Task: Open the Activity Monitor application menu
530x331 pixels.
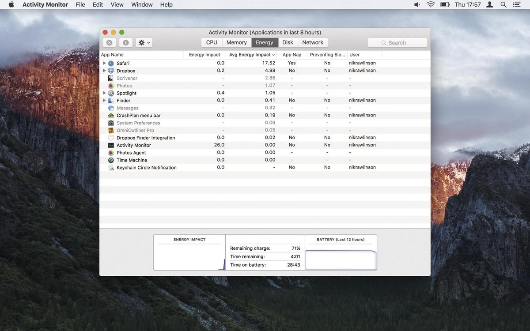Action: coord(45,4)
